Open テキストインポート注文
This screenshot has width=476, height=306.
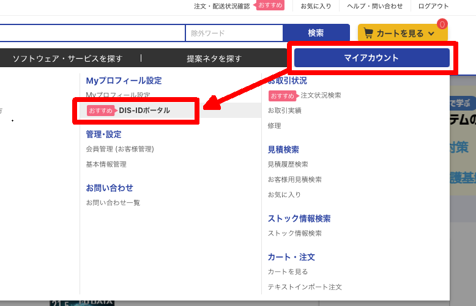coord(305,286)
